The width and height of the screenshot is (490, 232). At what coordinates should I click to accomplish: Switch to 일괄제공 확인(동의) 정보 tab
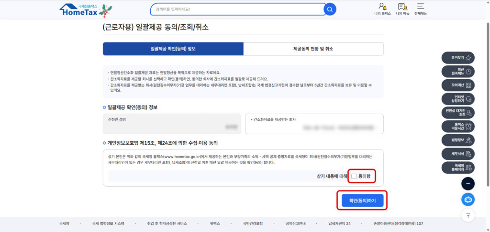tap(173, 49)
